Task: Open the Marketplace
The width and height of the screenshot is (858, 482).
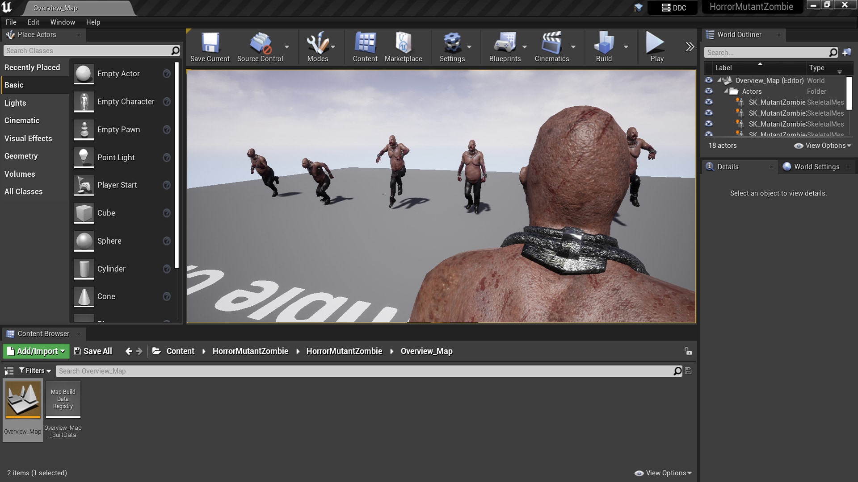Action: pyautogui.click(x=403, y=47)
